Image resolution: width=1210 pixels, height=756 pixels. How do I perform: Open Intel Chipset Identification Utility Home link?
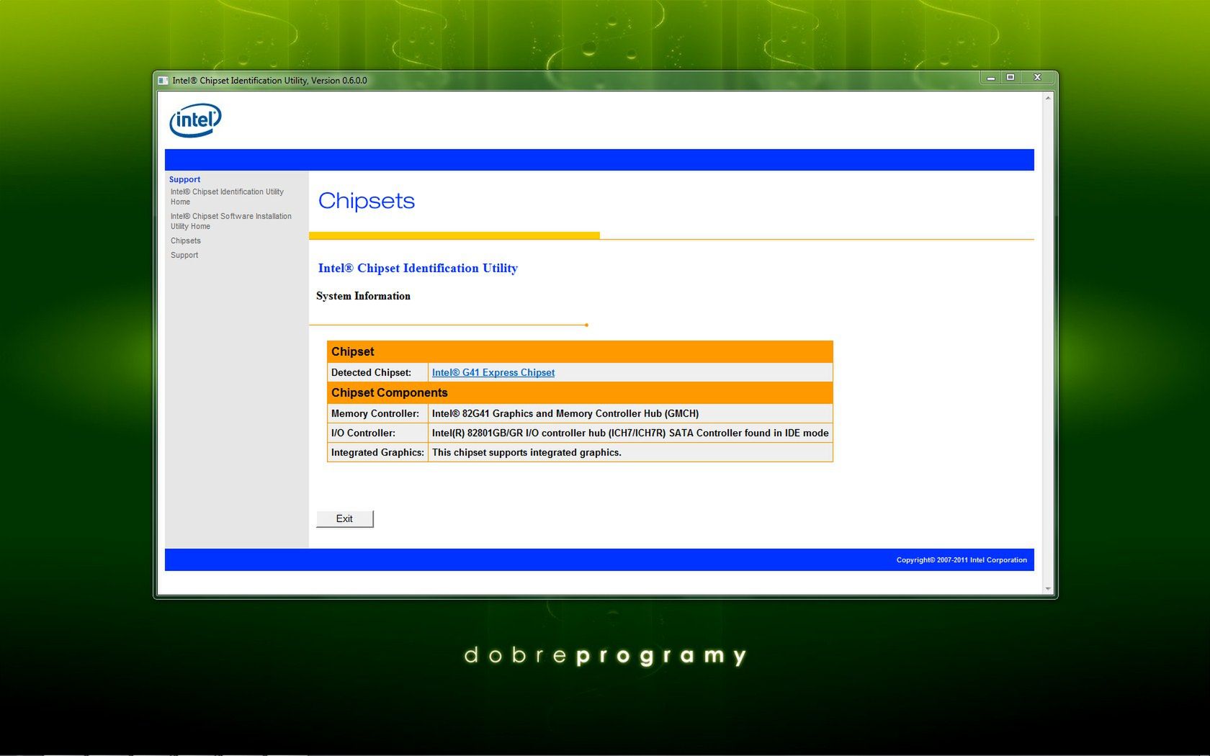click(x=227, y=197)
